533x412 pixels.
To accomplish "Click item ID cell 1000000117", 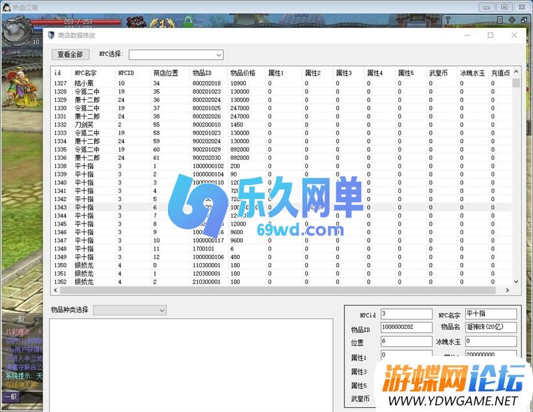I will tap(209, 240).
